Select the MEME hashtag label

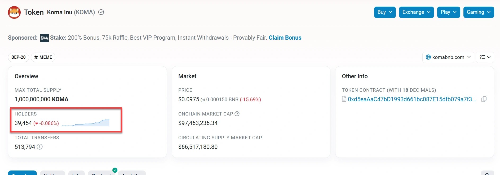point(43,57)
